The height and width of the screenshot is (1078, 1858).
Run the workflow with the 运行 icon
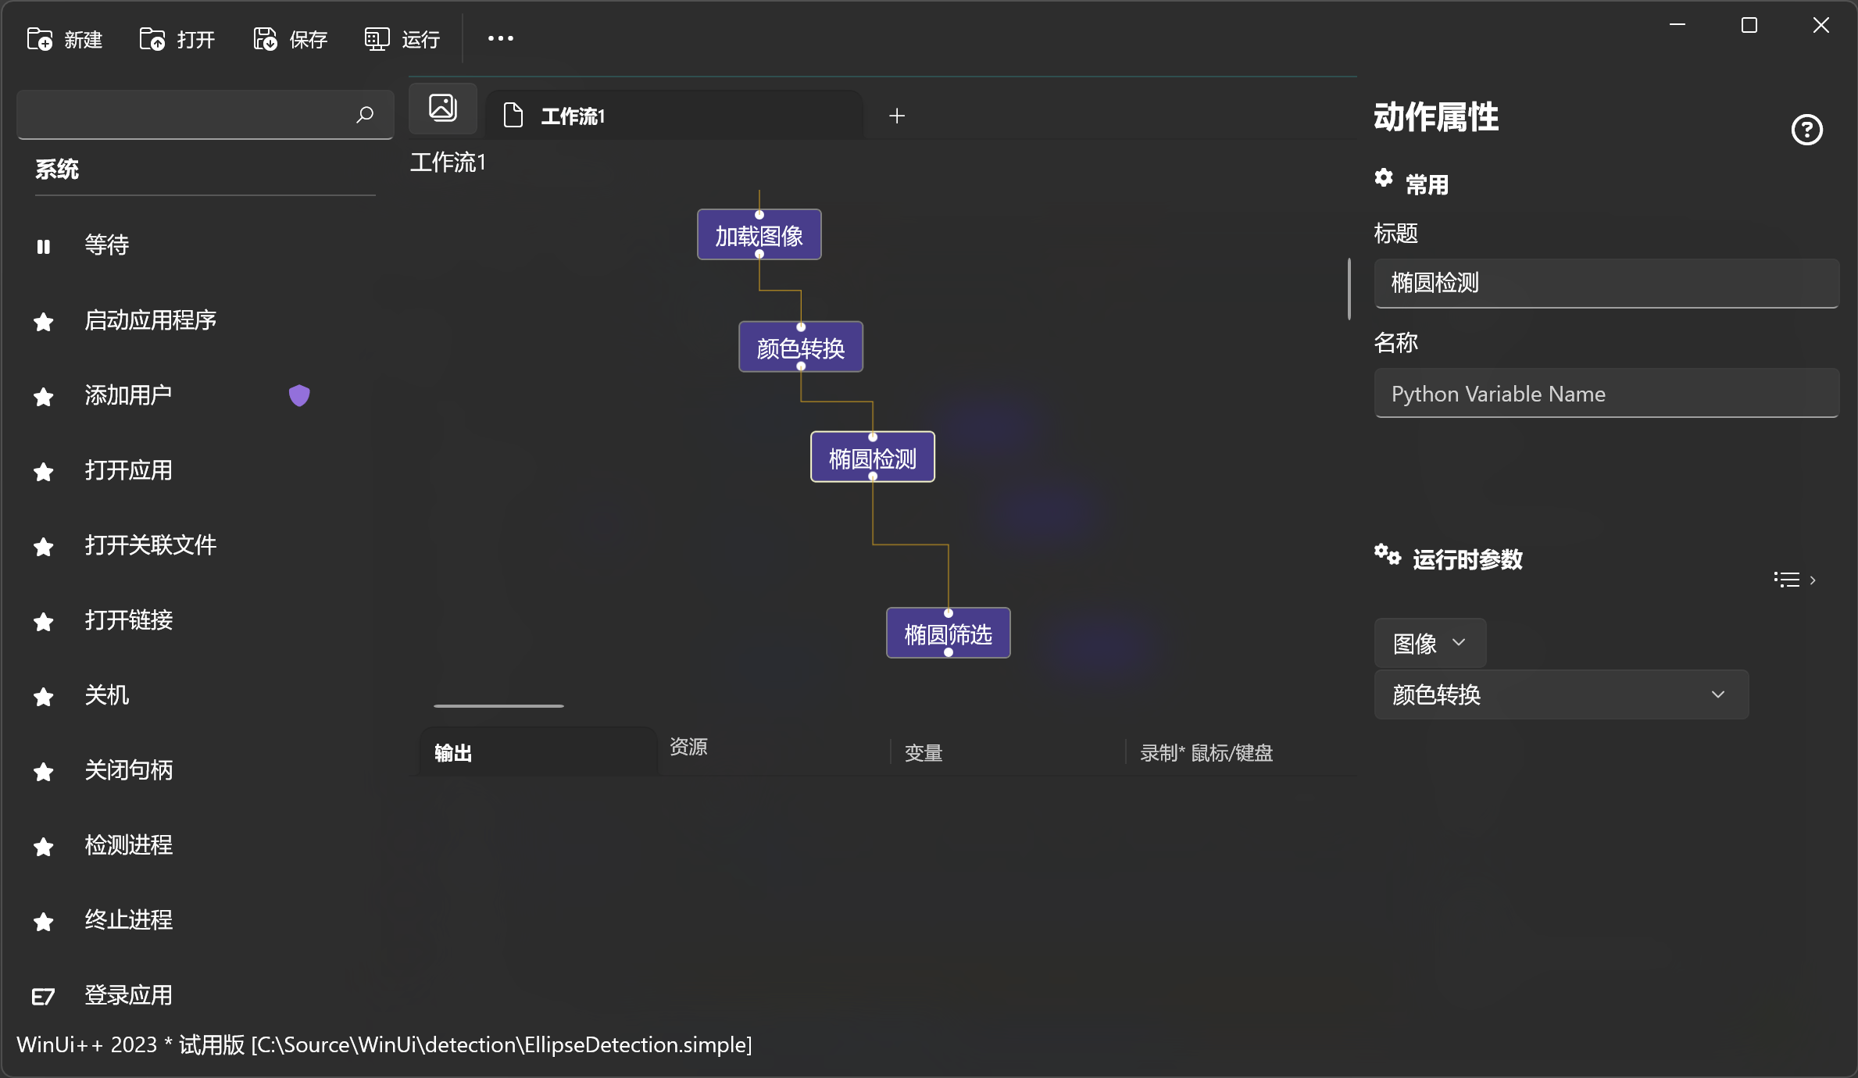click(376, 38)
